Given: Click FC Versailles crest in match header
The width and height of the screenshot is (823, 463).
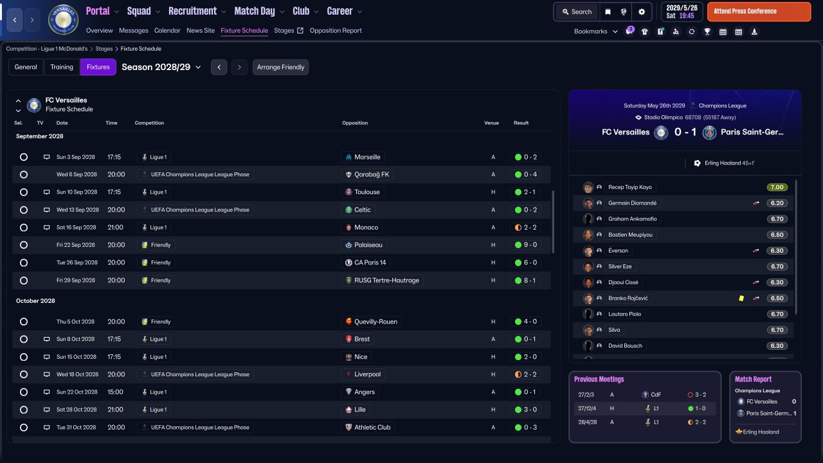Looking at the screenshot, I should click(x=661, y=132).
